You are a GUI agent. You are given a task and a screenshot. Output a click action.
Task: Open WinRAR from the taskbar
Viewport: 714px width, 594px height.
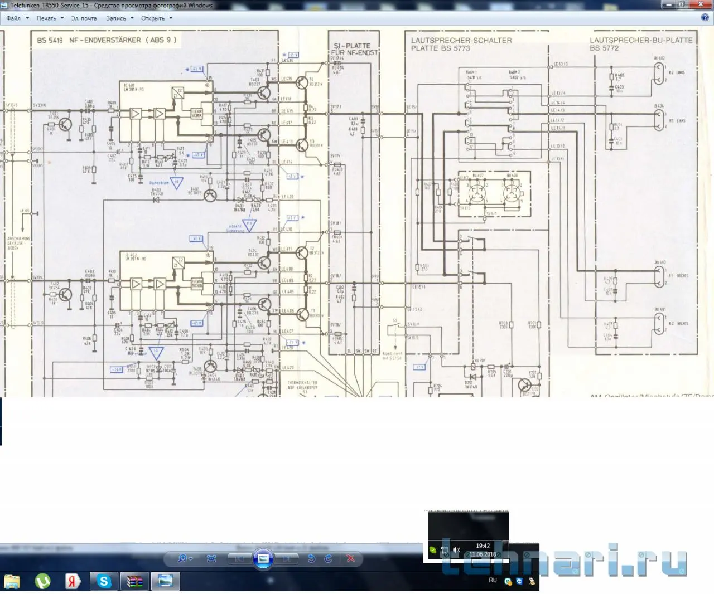click(134, 581)
